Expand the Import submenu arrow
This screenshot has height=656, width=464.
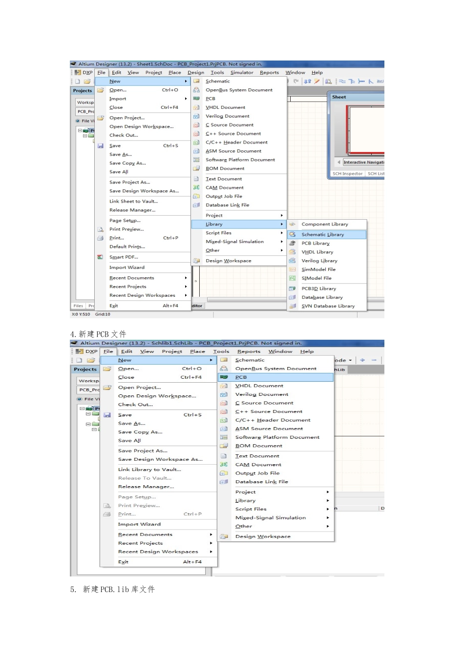(186, 99)
